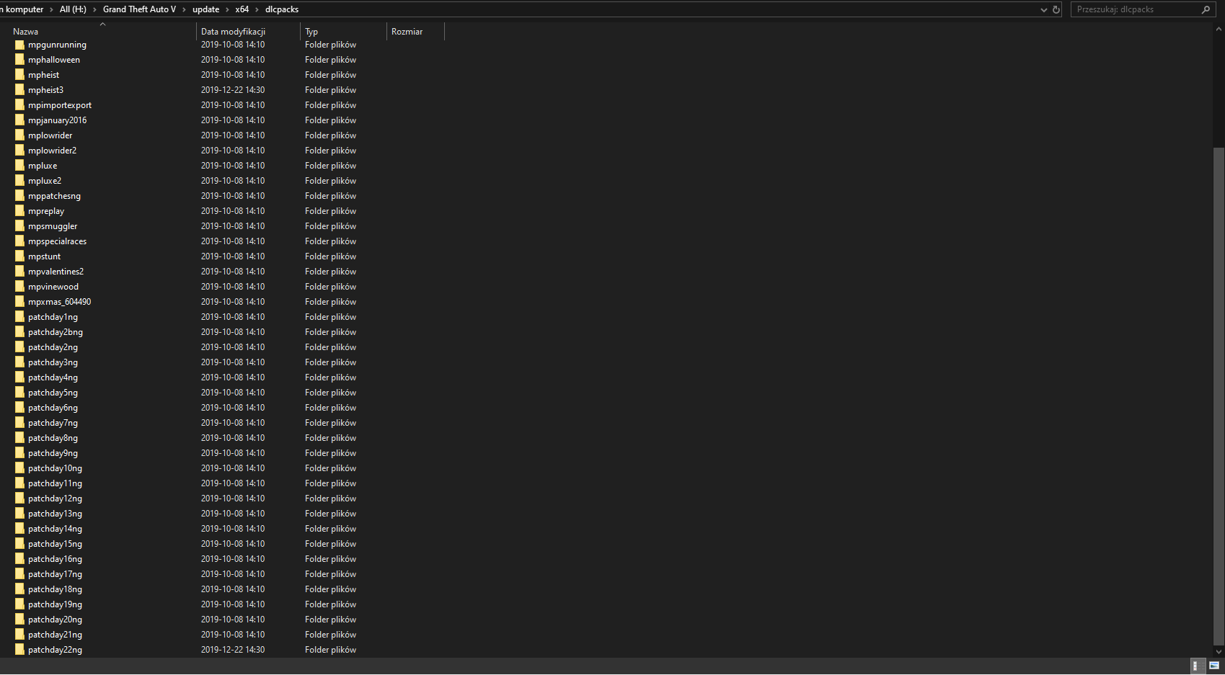Expand chevron after x64 breadcrumb
The height and width of the screenshot is (675, 1225).
coord(257,9)
